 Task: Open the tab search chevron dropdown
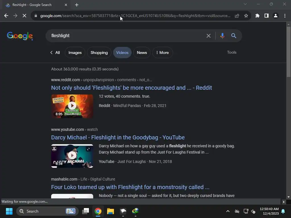[245, 4]
